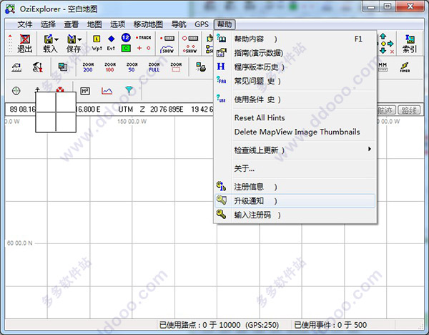
Task: Select the ZOOM window rectangle tool
Action: pos(176,67)
